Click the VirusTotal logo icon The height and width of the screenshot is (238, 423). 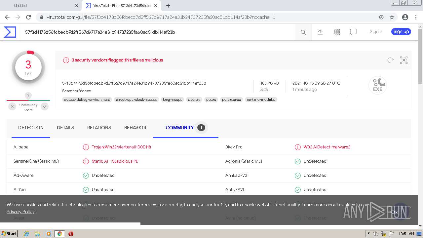coord(10,32)
